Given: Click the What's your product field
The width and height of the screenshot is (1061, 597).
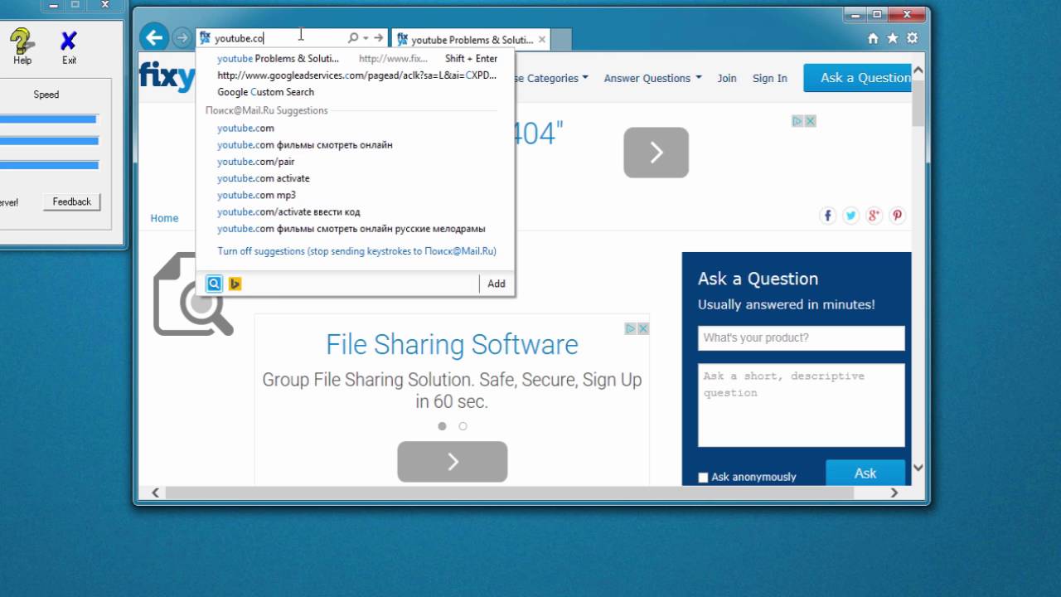Looking at the screenshot, I should point(801,337).
